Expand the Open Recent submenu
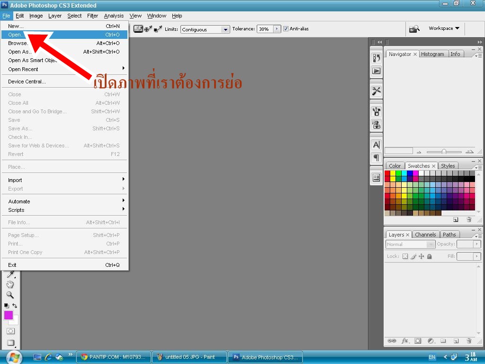This screenshot has height=364, width=485. 64,69
